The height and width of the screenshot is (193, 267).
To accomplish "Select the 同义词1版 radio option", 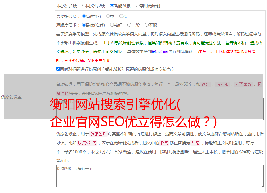I will [56, 6].
